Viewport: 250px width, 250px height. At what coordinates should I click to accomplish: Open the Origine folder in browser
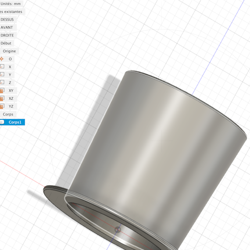click(9, 51)
